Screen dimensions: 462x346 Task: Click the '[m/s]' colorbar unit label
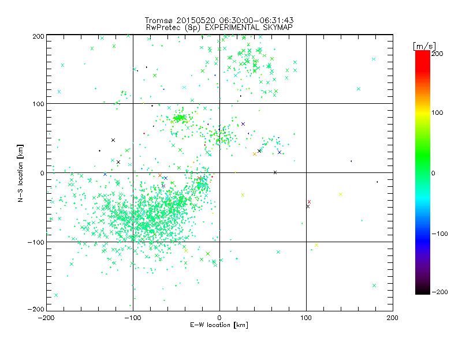pos(424,46)
